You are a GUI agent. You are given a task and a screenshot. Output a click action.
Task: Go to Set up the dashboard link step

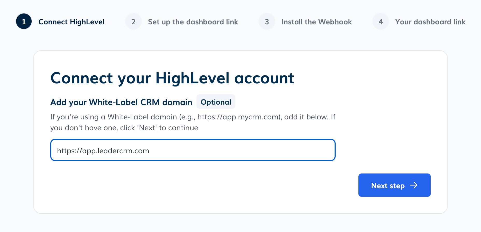(x=193, y=22)
